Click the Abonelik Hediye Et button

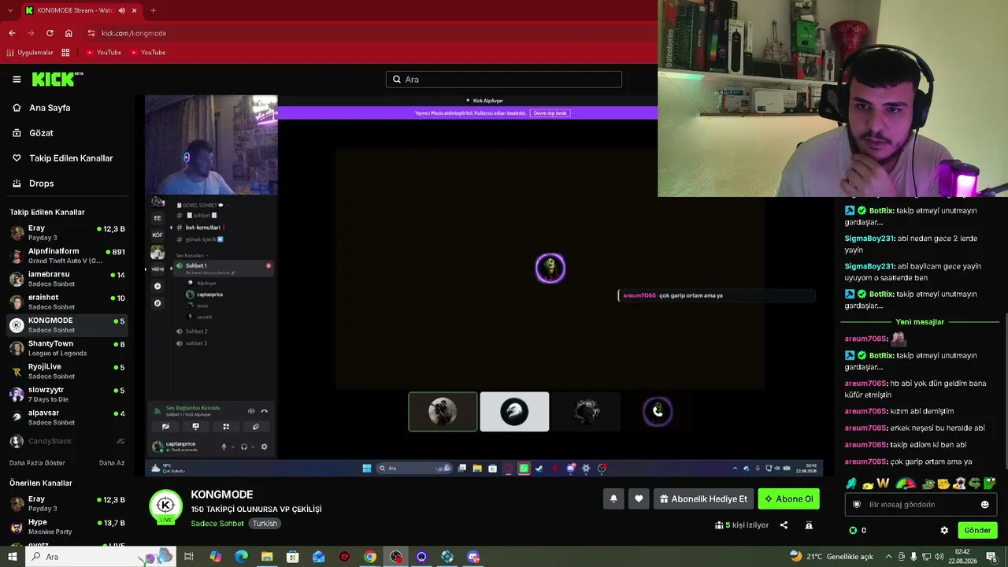(703, 498)
